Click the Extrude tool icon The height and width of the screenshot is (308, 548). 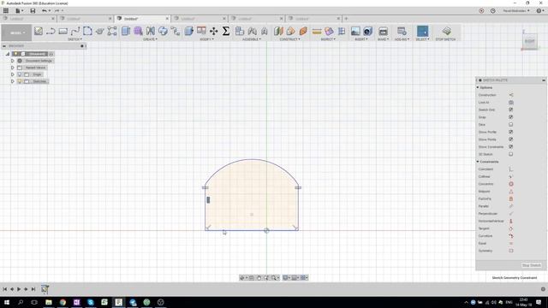(126, 31)
